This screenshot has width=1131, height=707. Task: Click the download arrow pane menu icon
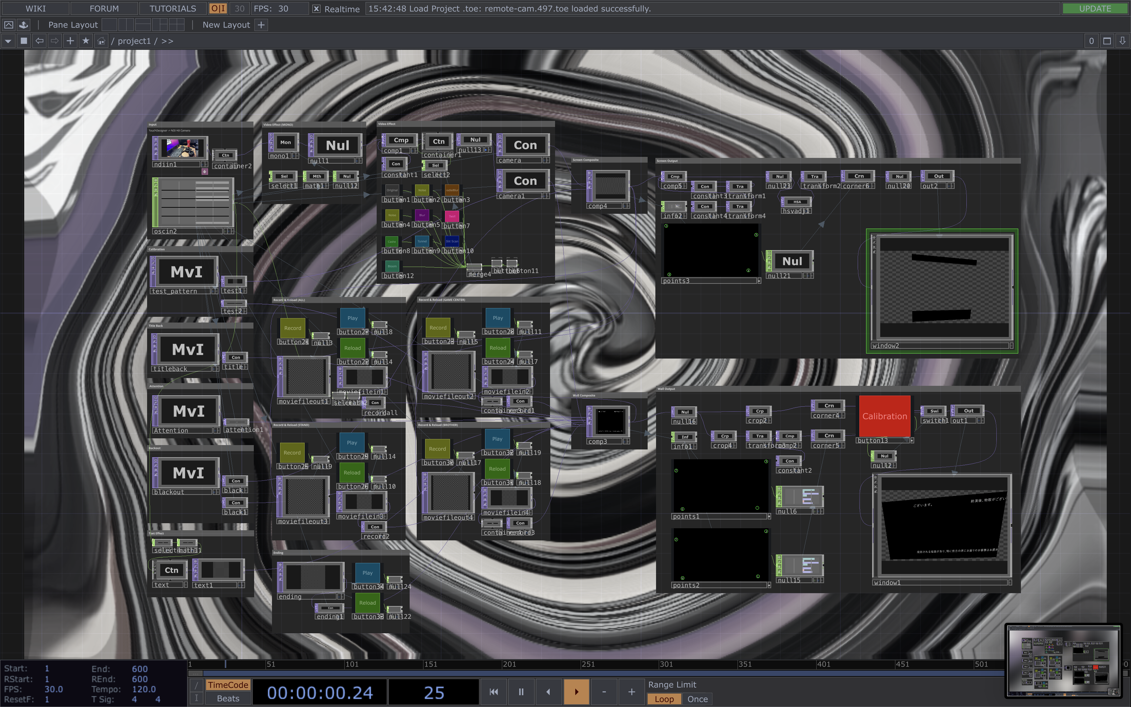pyautogui.click(x=1122, y=41)
